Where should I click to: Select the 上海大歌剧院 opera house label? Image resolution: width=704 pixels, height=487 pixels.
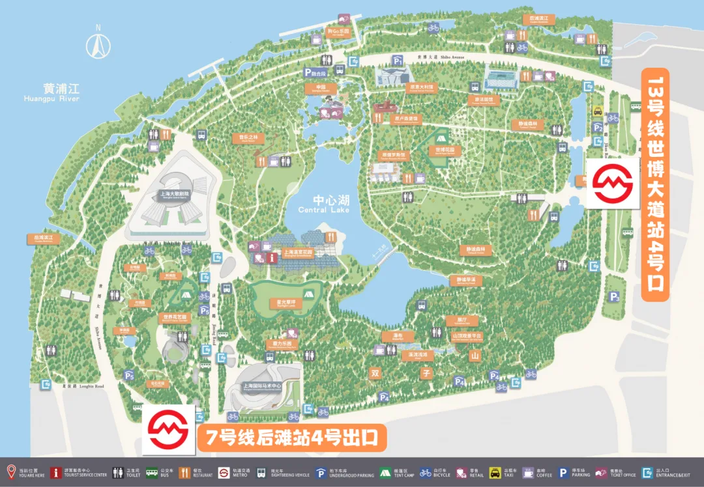(174, 194)
